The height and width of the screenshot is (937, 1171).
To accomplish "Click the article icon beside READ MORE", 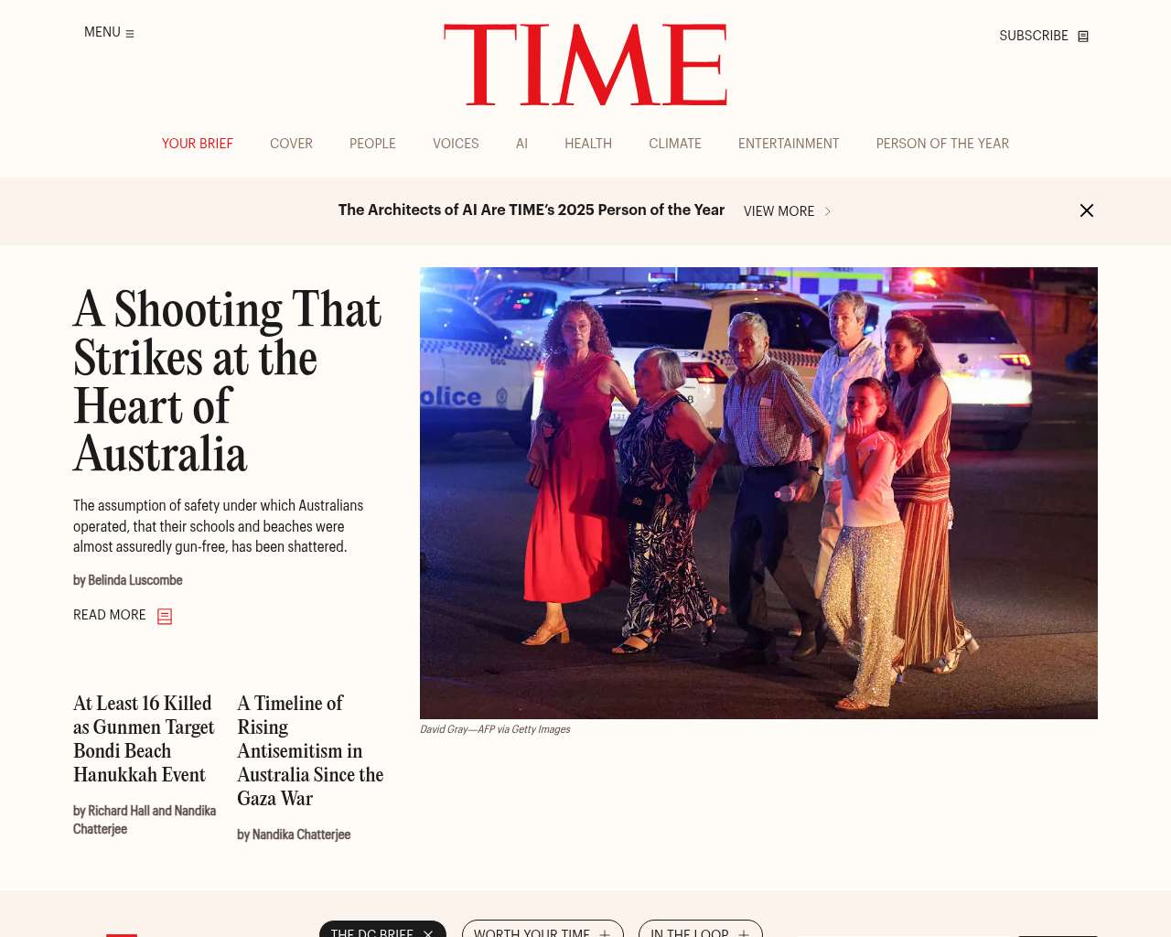I will pos(165,617).
